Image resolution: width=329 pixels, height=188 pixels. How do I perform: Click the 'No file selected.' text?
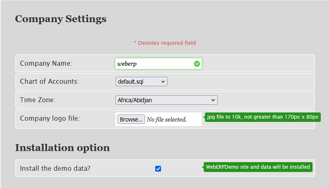click(x=166, y=120)
